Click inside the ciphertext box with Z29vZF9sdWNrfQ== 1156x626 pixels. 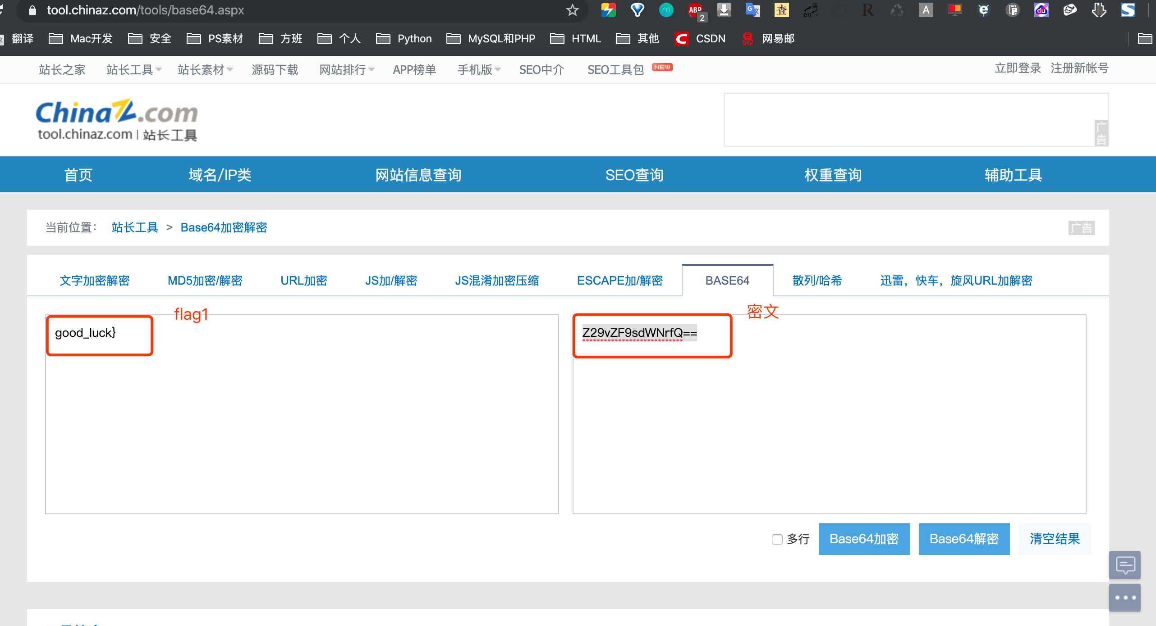(829, 414)
